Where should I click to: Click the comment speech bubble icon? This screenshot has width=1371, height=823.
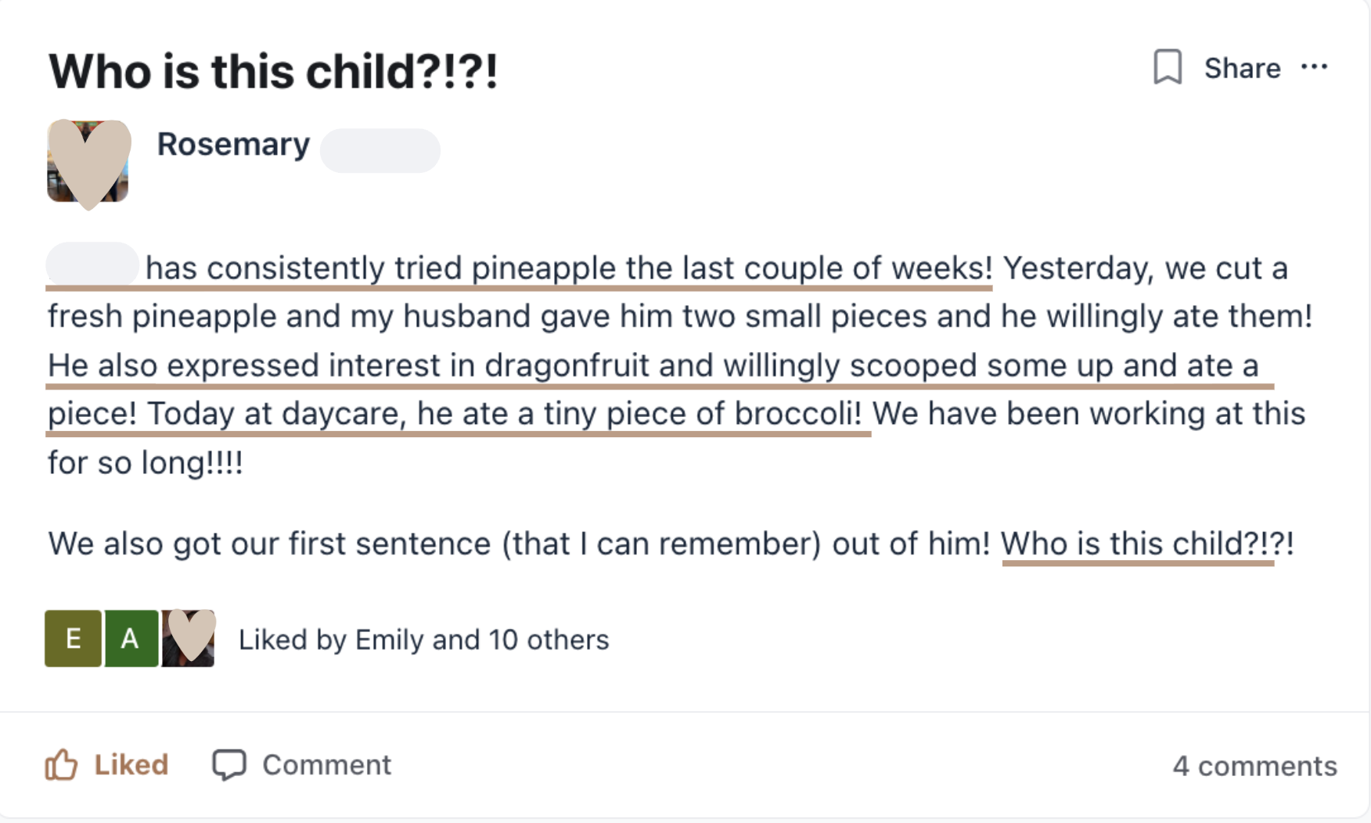(x=228, y=764)
